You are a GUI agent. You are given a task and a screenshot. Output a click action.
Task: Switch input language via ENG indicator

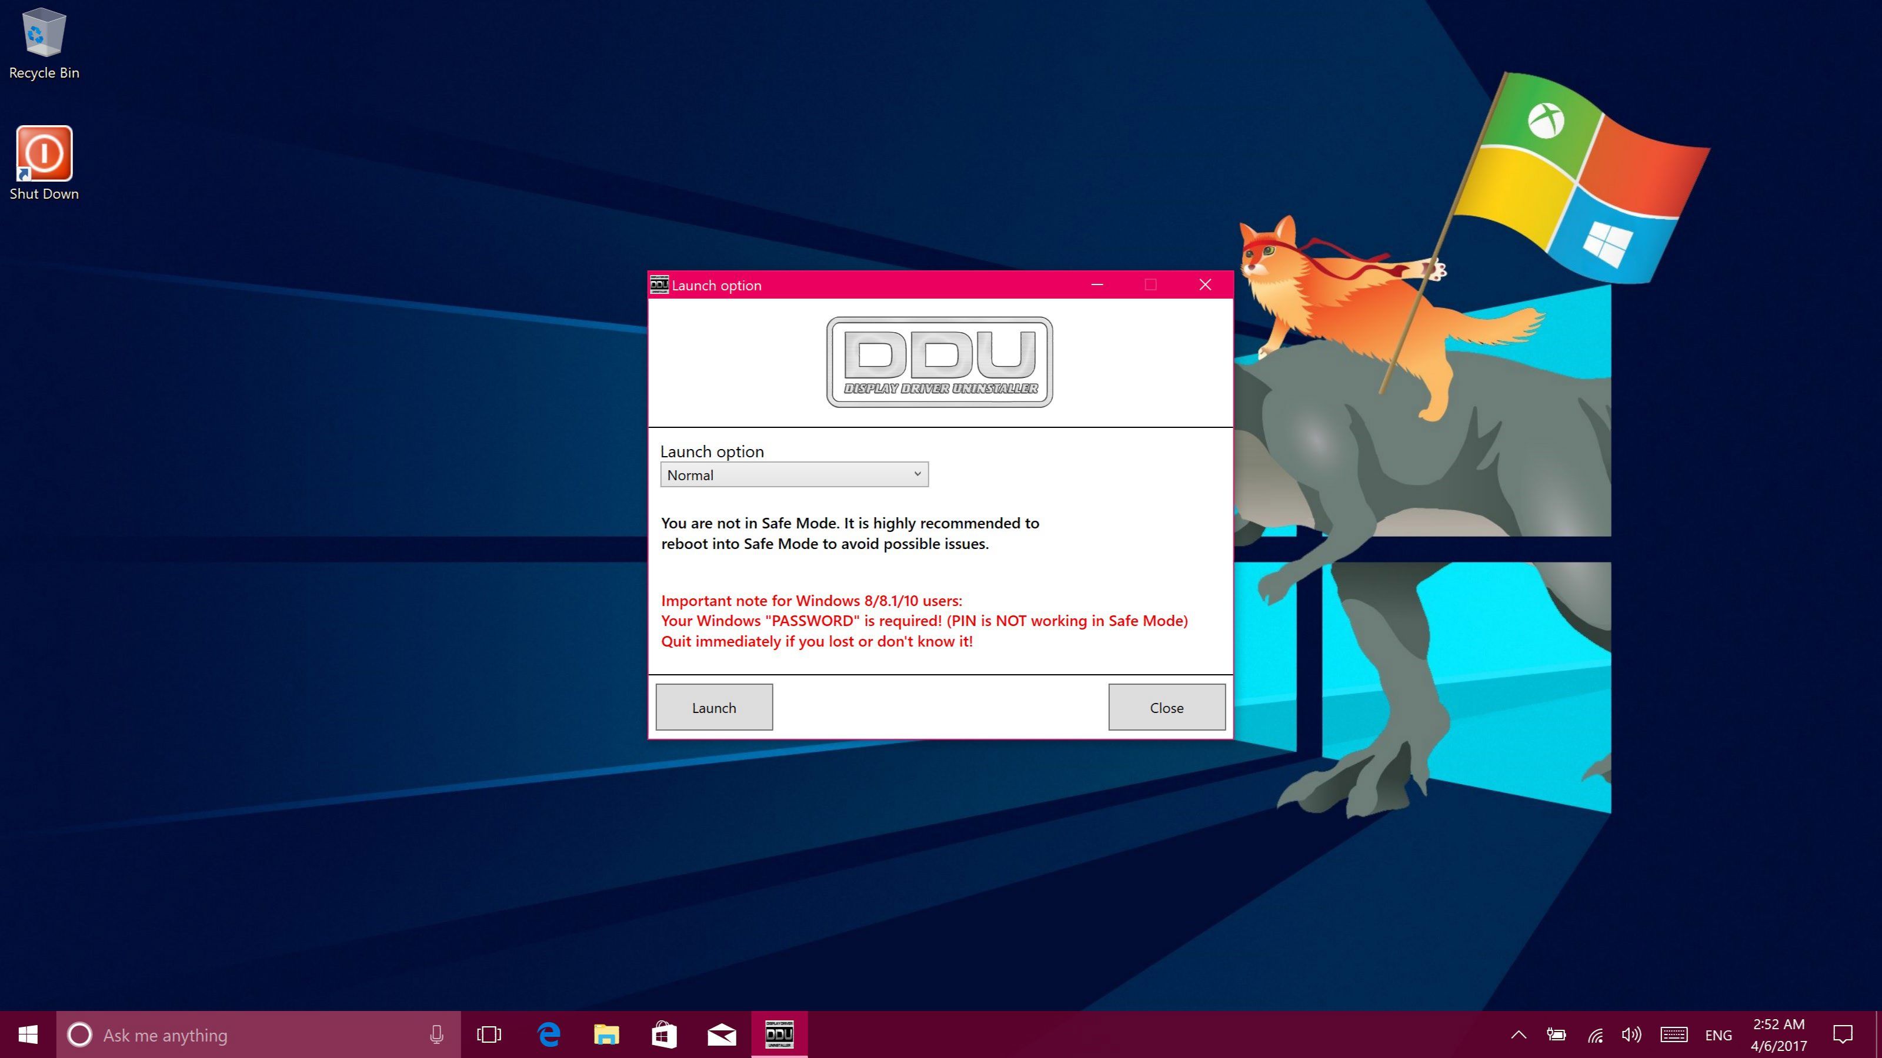pyautogui.click(x=1719, y=1035)
